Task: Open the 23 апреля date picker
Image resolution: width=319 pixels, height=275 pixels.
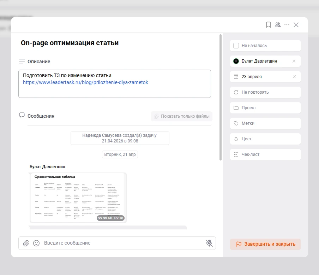Action: 261,77
